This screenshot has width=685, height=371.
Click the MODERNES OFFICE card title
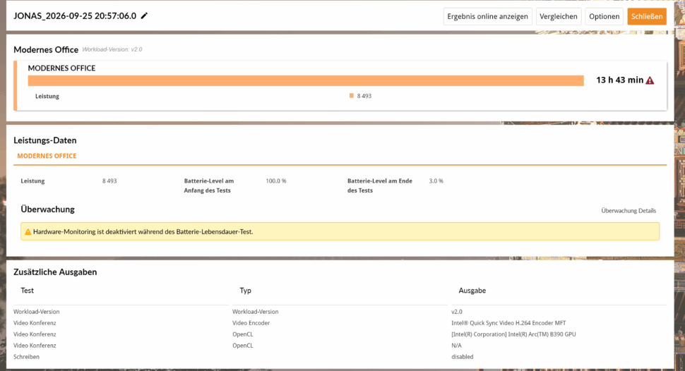coord(61,68)
